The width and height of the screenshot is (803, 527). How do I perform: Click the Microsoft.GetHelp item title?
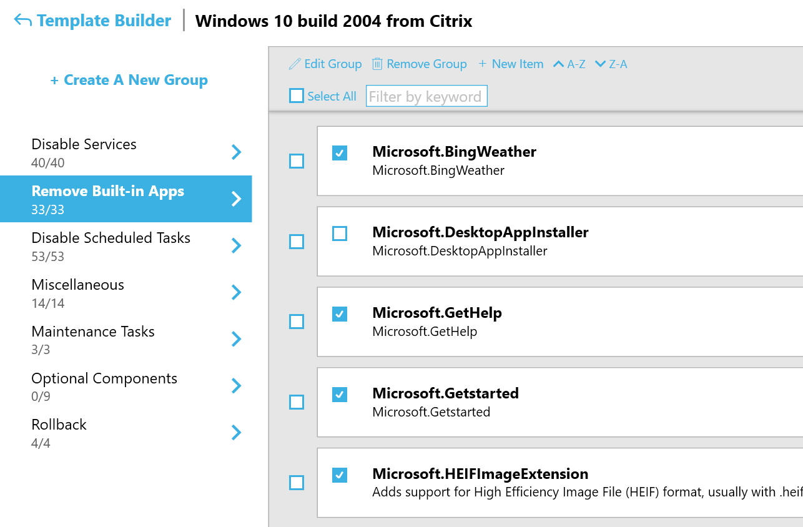437,313
